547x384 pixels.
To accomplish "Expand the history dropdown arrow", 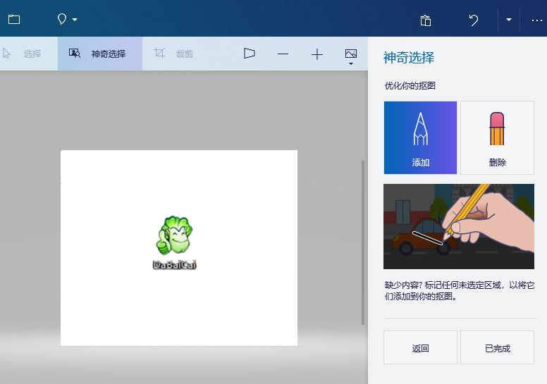I will tap(509, 20).
